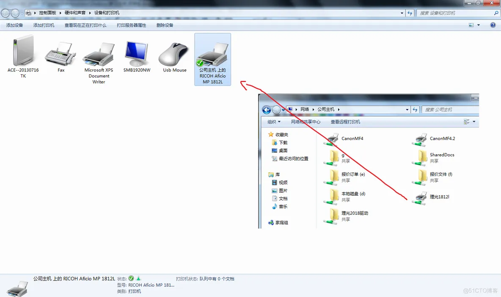Click back button in main window
The height and width of the screenshot is (297, 501).
pos(6,13)
